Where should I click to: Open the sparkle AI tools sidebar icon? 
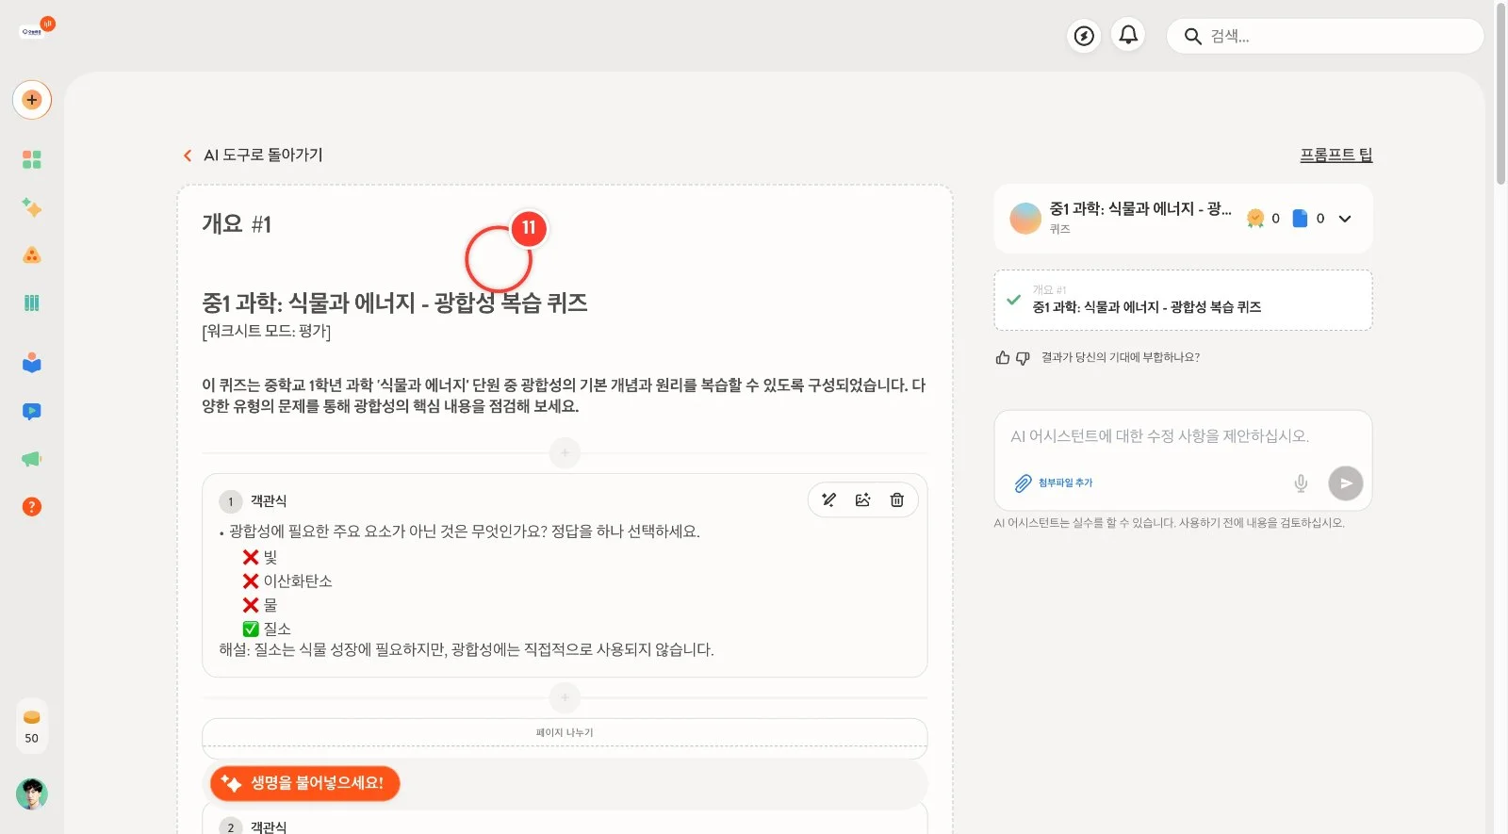(x=32, y=207)
